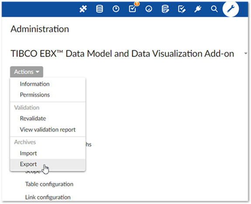Click the magnifying glass search icon
This screenshot has height=204, width=251.
tap(214, 9)
